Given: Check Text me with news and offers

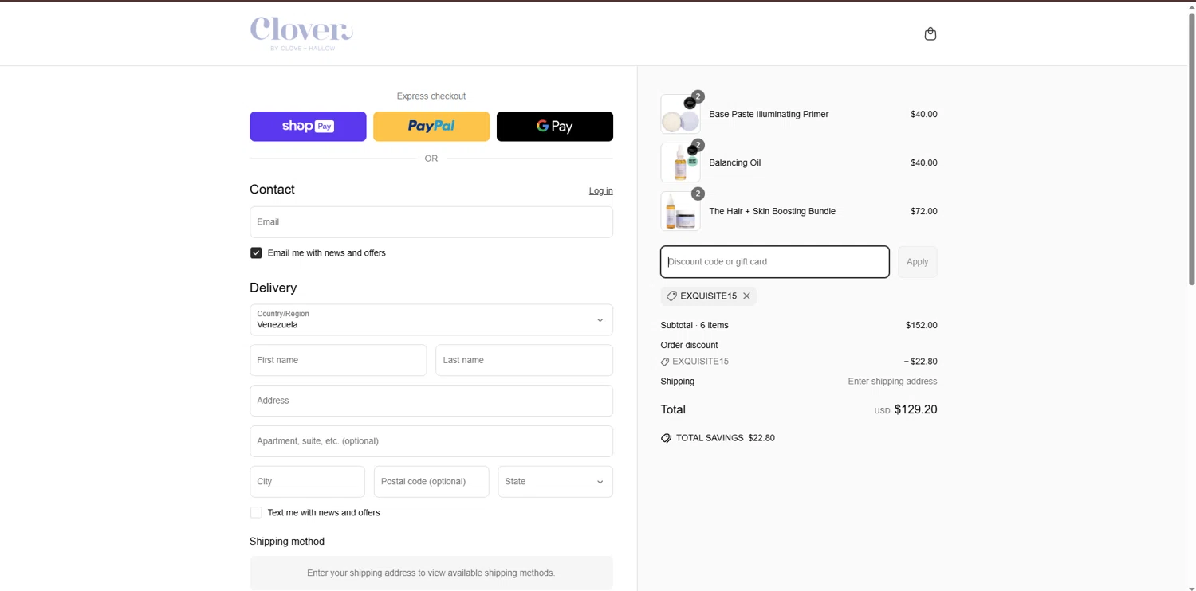Looking at the screenshot, I should point(256,512).
